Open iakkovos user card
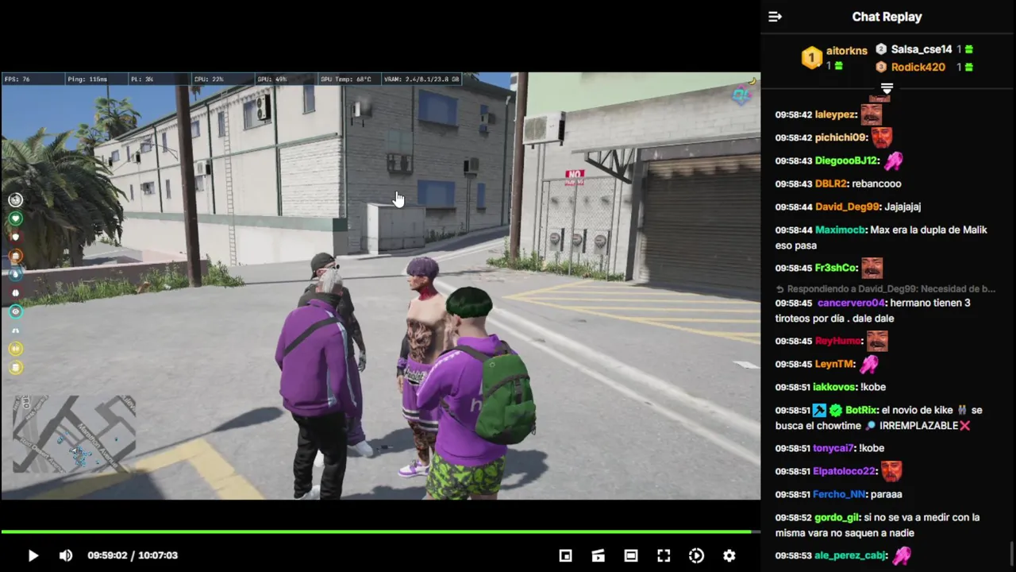 833,387
